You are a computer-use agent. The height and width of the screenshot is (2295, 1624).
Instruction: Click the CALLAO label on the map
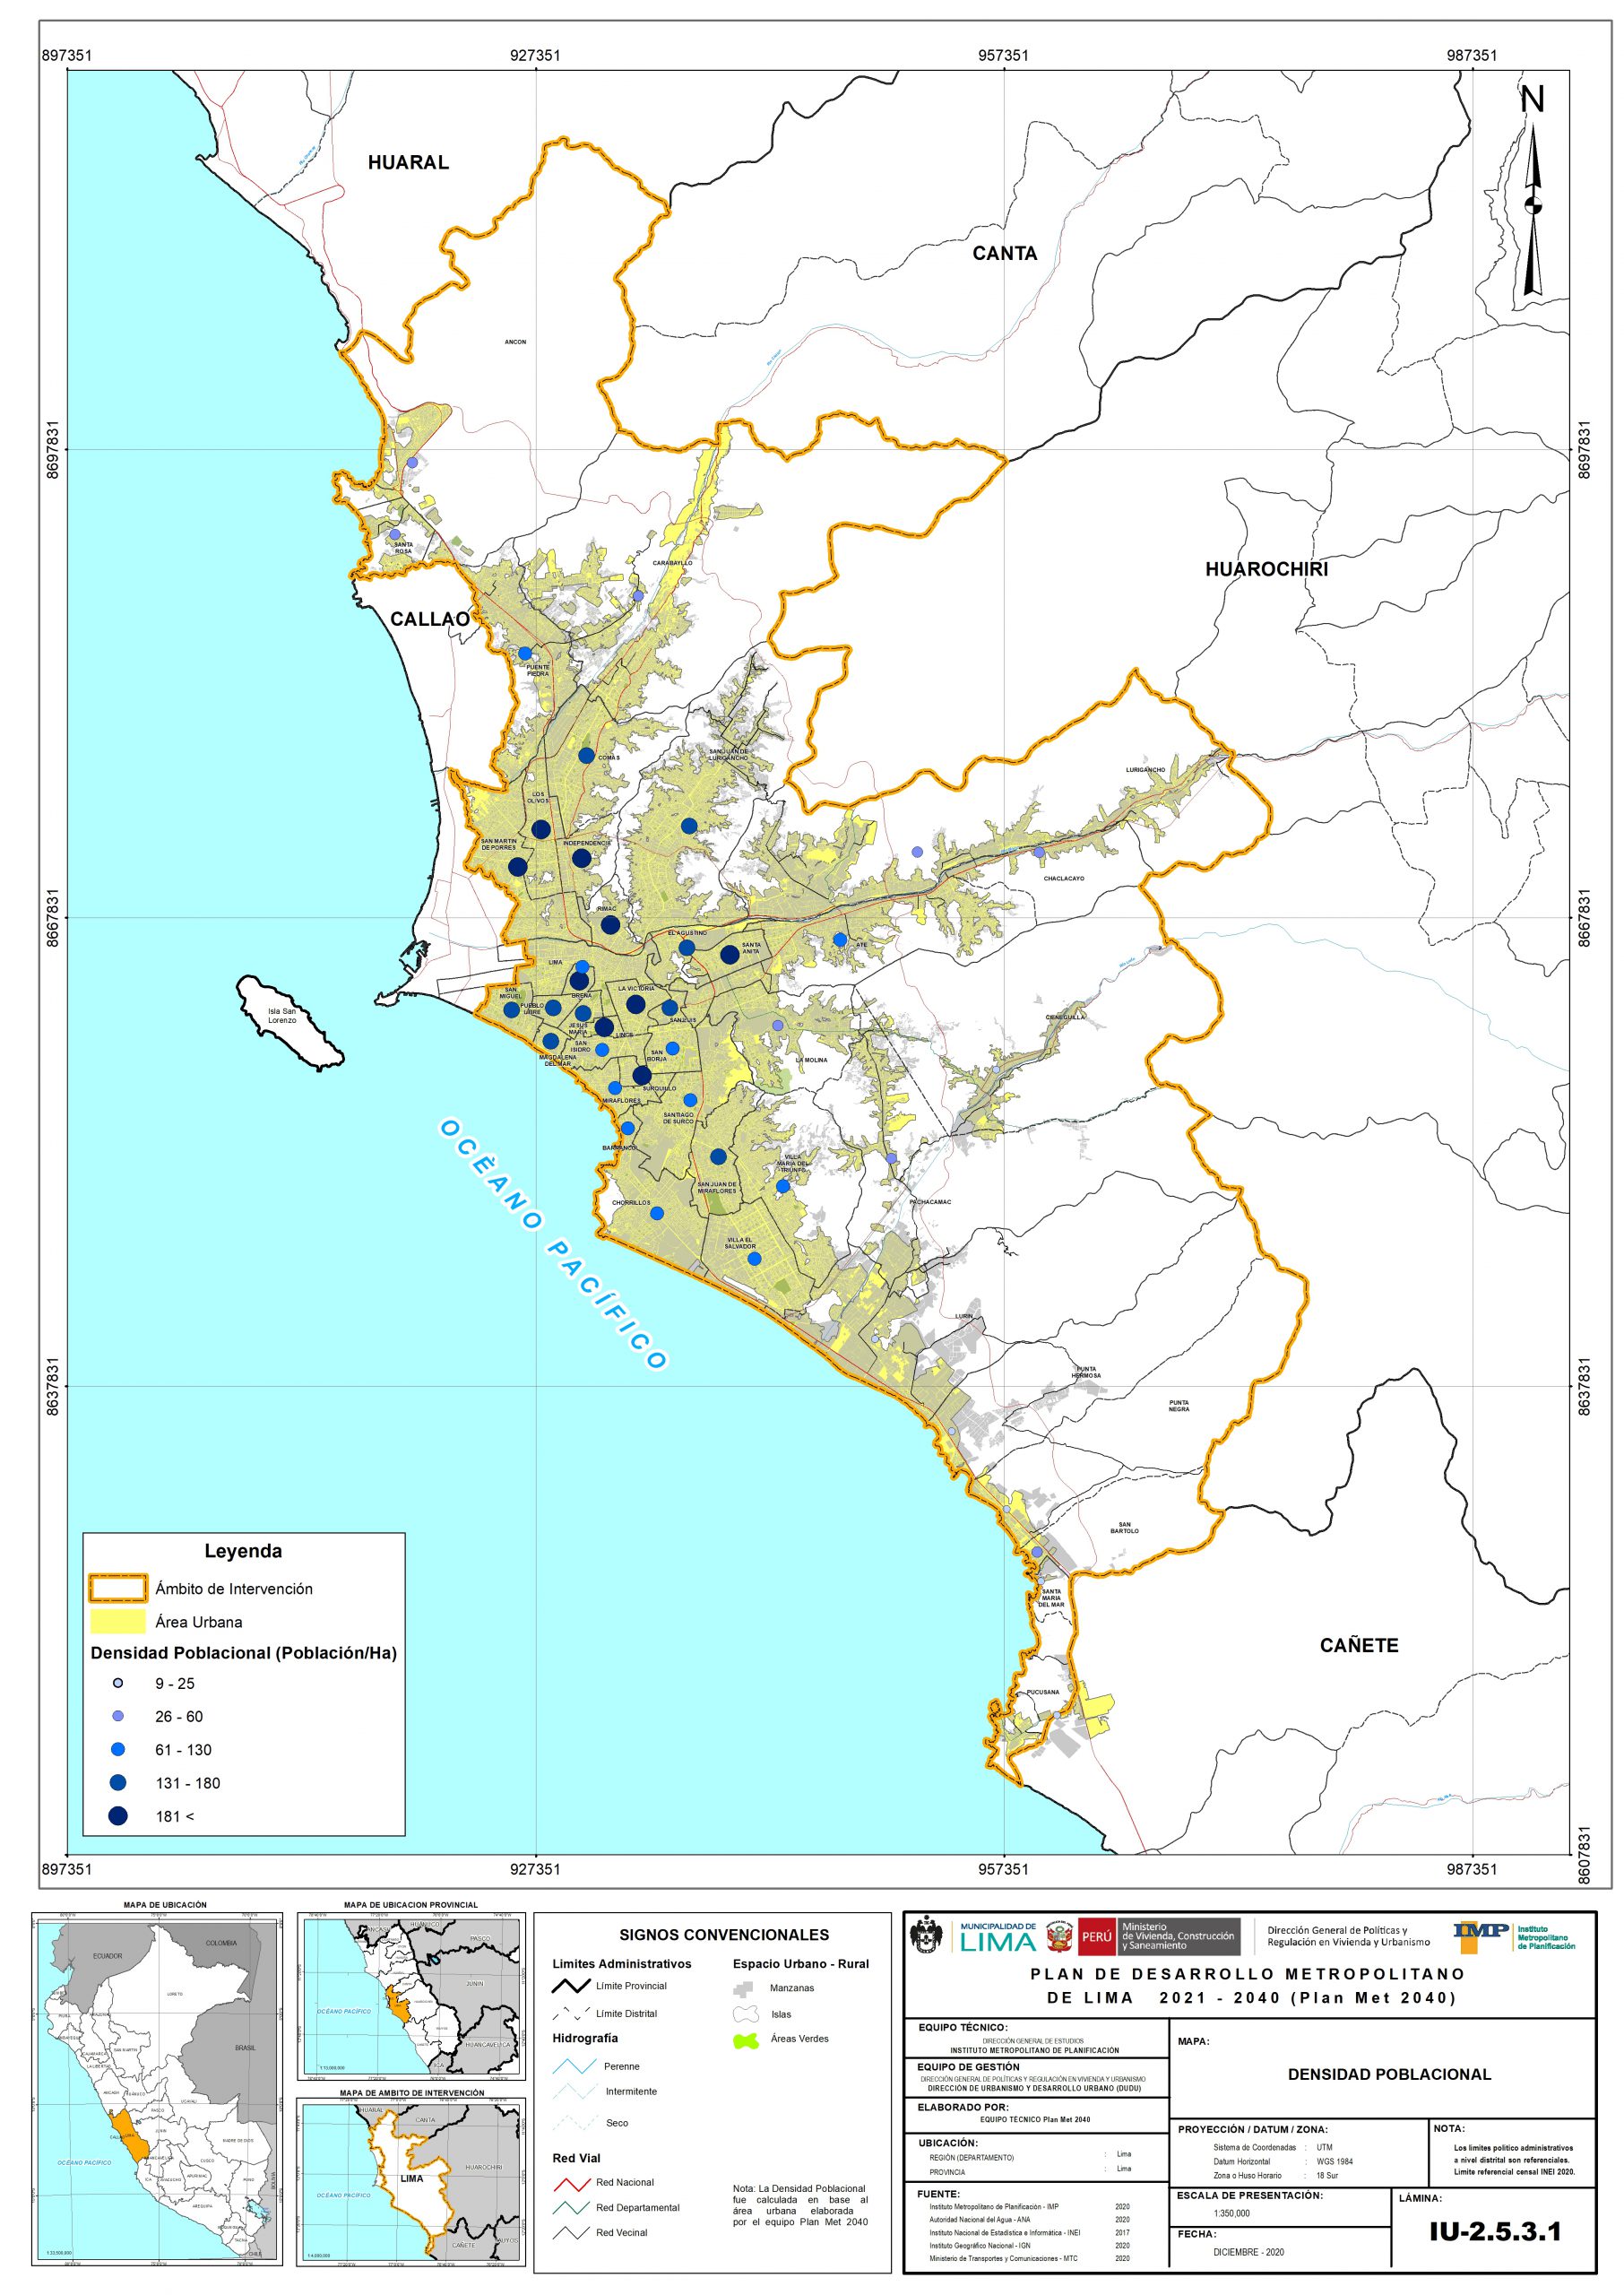430,620
